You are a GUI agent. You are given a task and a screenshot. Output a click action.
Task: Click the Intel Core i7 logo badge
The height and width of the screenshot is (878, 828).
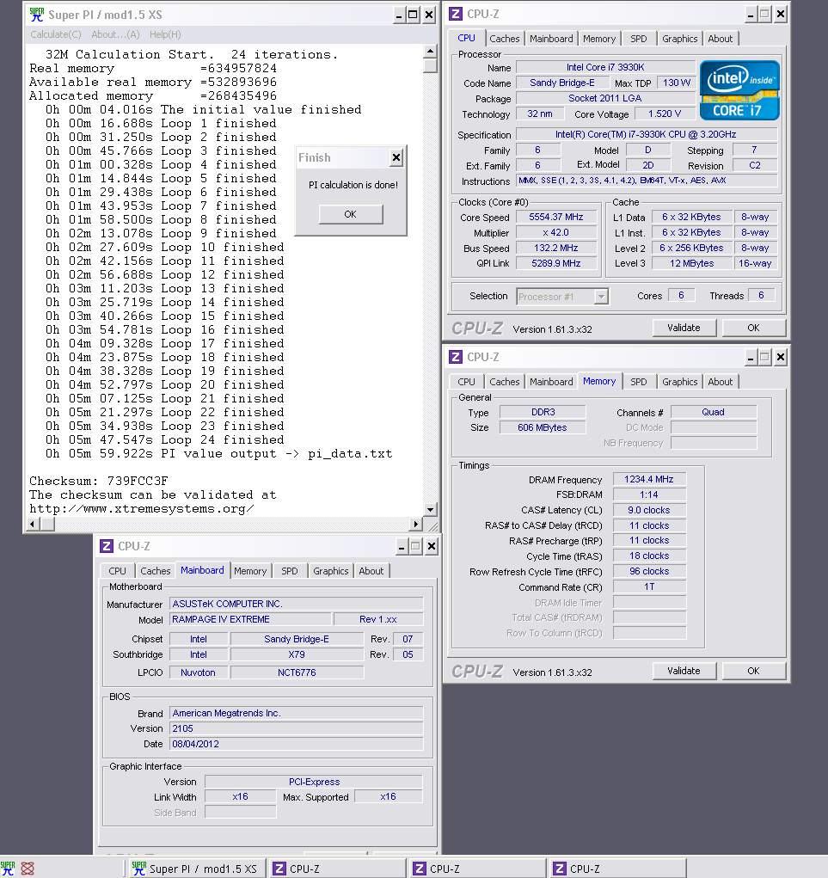click(x=739, y=90)
